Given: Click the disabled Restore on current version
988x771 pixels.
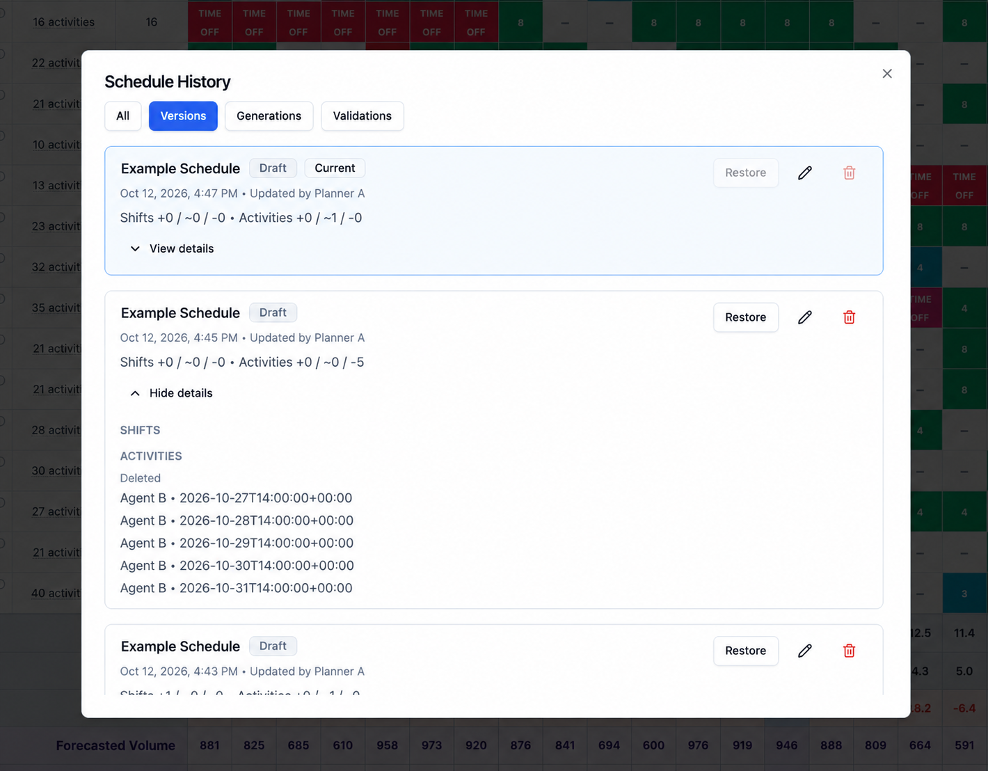Looking at the screenshot, I should [x=745, y=173].
